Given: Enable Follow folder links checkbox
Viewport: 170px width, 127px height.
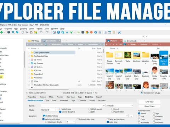Looking at the screenshot, I should click(78, 119).
